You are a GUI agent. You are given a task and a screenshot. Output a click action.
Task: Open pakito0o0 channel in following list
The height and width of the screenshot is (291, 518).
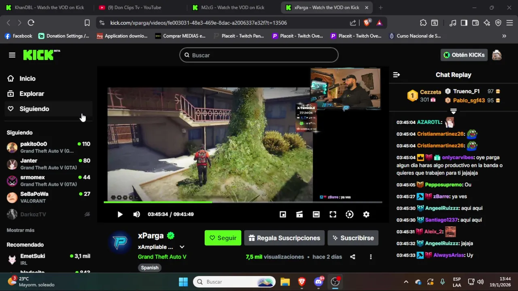[x=49, y=147]
